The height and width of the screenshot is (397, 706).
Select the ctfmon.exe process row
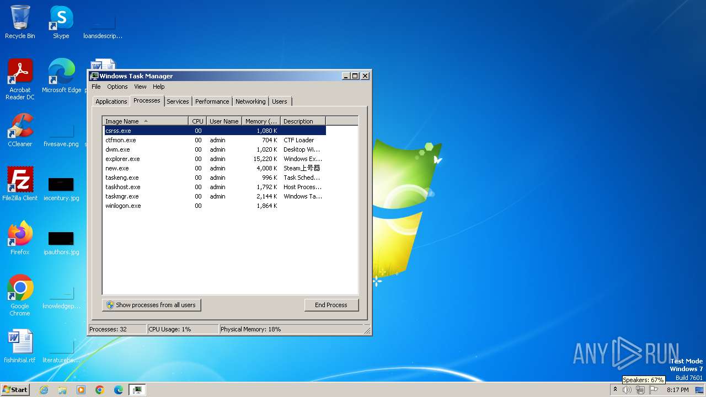coord(215,140)
